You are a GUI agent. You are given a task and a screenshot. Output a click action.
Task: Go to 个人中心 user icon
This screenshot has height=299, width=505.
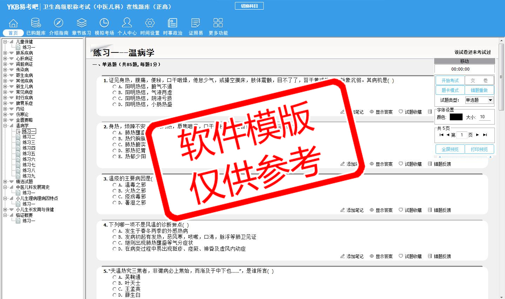[127, 23]
